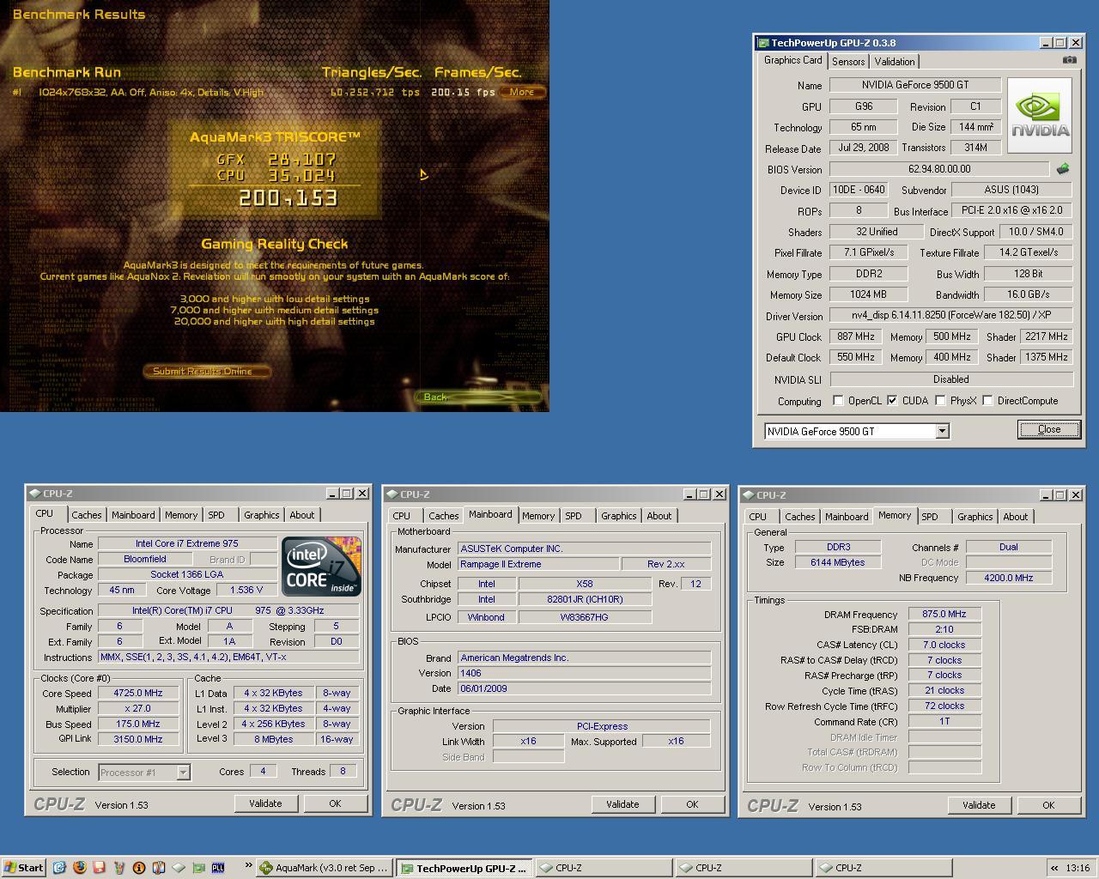Select the Graphics Card tab in GPU-Z
The width and height of the screenshot is (1099, 879).
(x=793, y=60)
